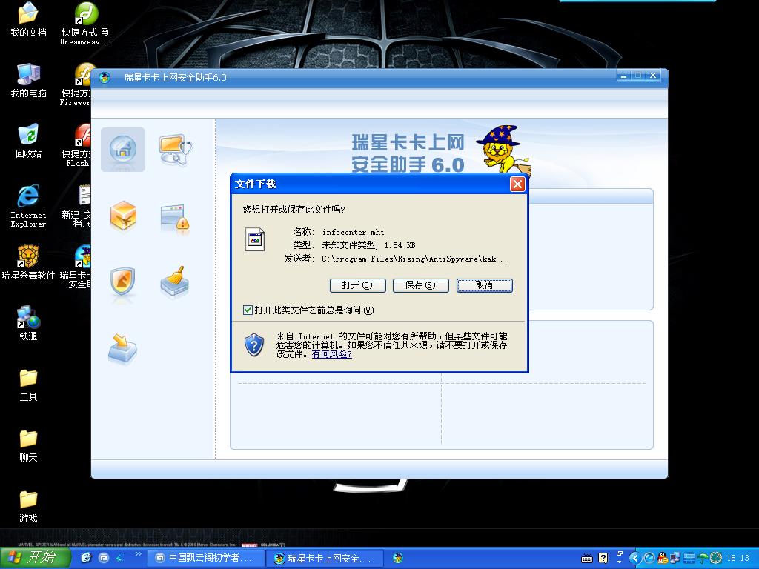Click the 保存(S) button
Viewport: 759px width, 569px height.
(x=421, y=285)
